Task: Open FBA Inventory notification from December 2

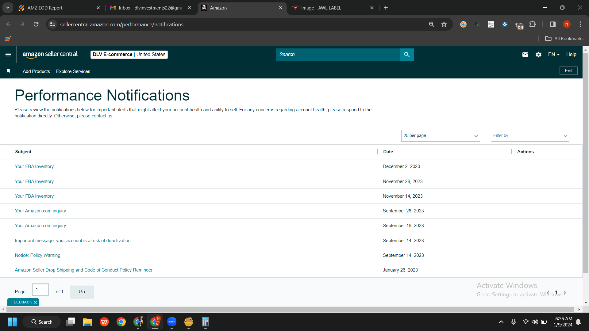Action: click(x=34, y=166)
